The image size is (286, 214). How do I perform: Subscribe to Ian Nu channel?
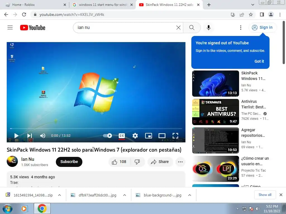click(x=69, y=162)
